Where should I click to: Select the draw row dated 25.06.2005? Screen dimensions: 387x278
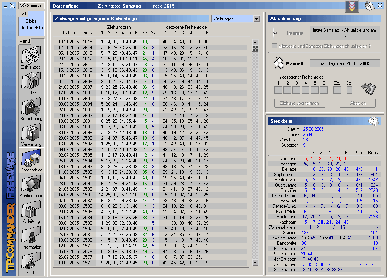pyautogui.click(x=151, y=161)
